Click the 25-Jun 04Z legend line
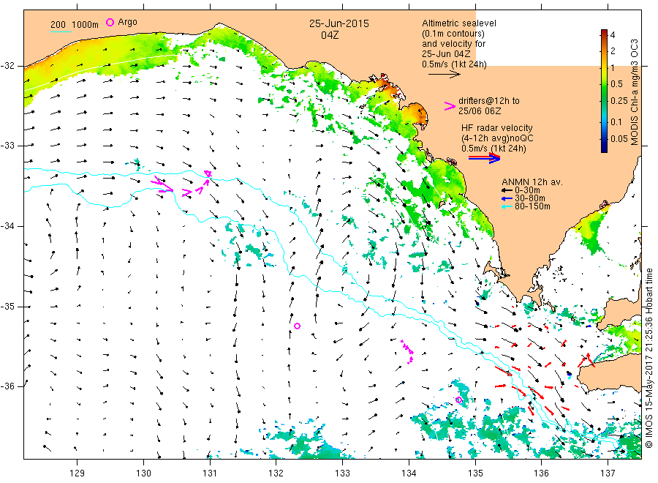The image size is (658, 483). click(446, 54)
